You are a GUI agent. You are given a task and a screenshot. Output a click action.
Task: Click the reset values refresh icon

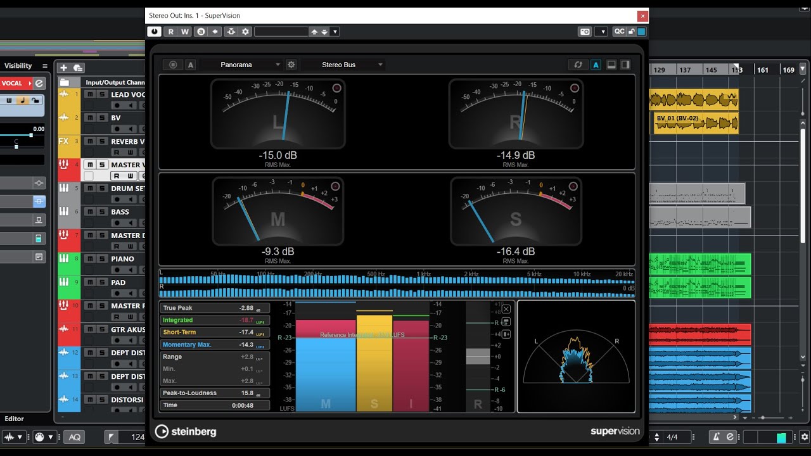[x=578, y=65]
